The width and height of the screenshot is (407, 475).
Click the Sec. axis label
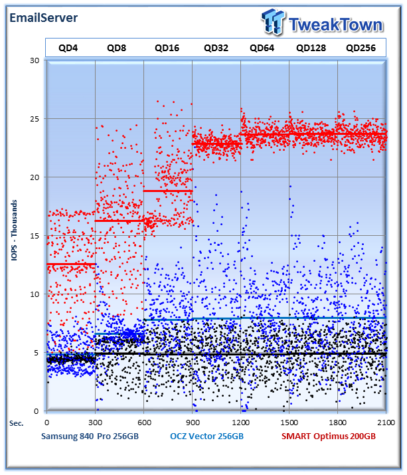17,423
